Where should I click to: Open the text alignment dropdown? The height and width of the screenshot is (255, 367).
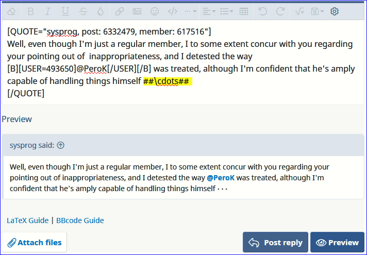point(209,11)
